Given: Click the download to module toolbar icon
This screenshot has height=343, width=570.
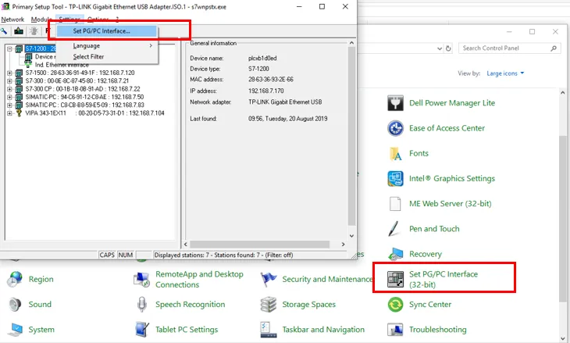Looking at the screenshot, I should coord(19,31).
